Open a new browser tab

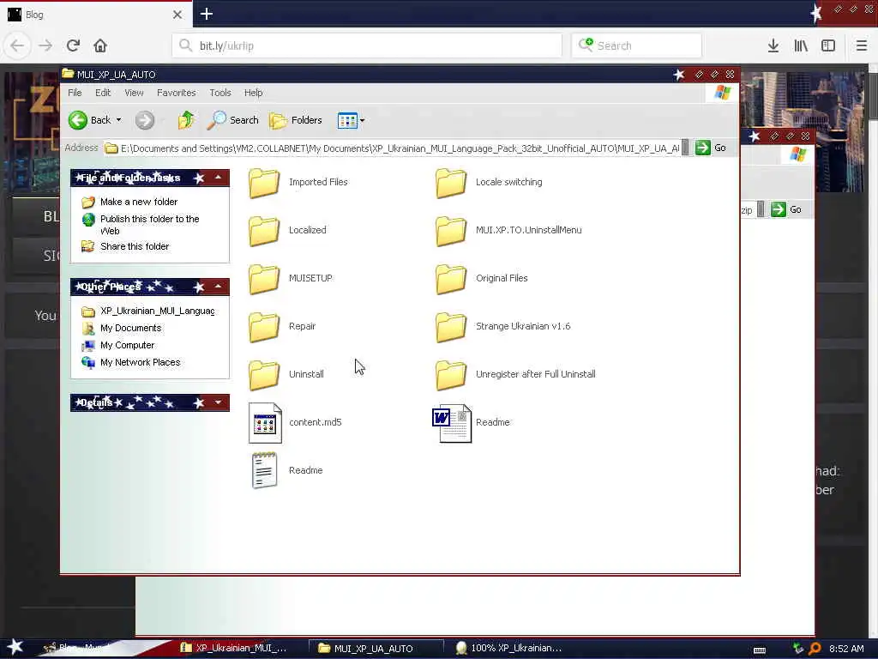[207, 14]
